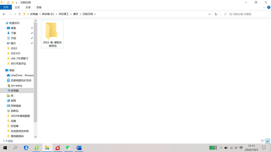Open 控制面板 in navigation pane
Viewport: 271px width, 152px height.
tap(16, 106)
